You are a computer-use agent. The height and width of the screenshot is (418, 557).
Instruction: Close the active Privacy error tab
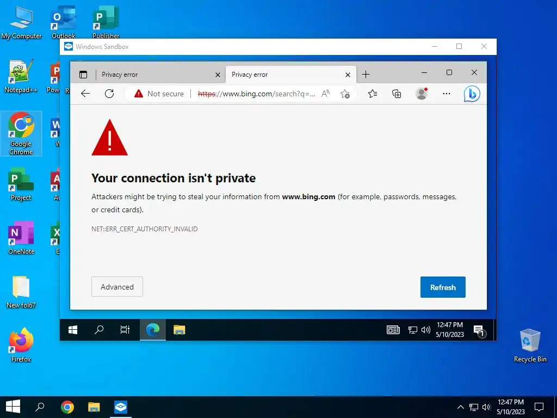348,75
